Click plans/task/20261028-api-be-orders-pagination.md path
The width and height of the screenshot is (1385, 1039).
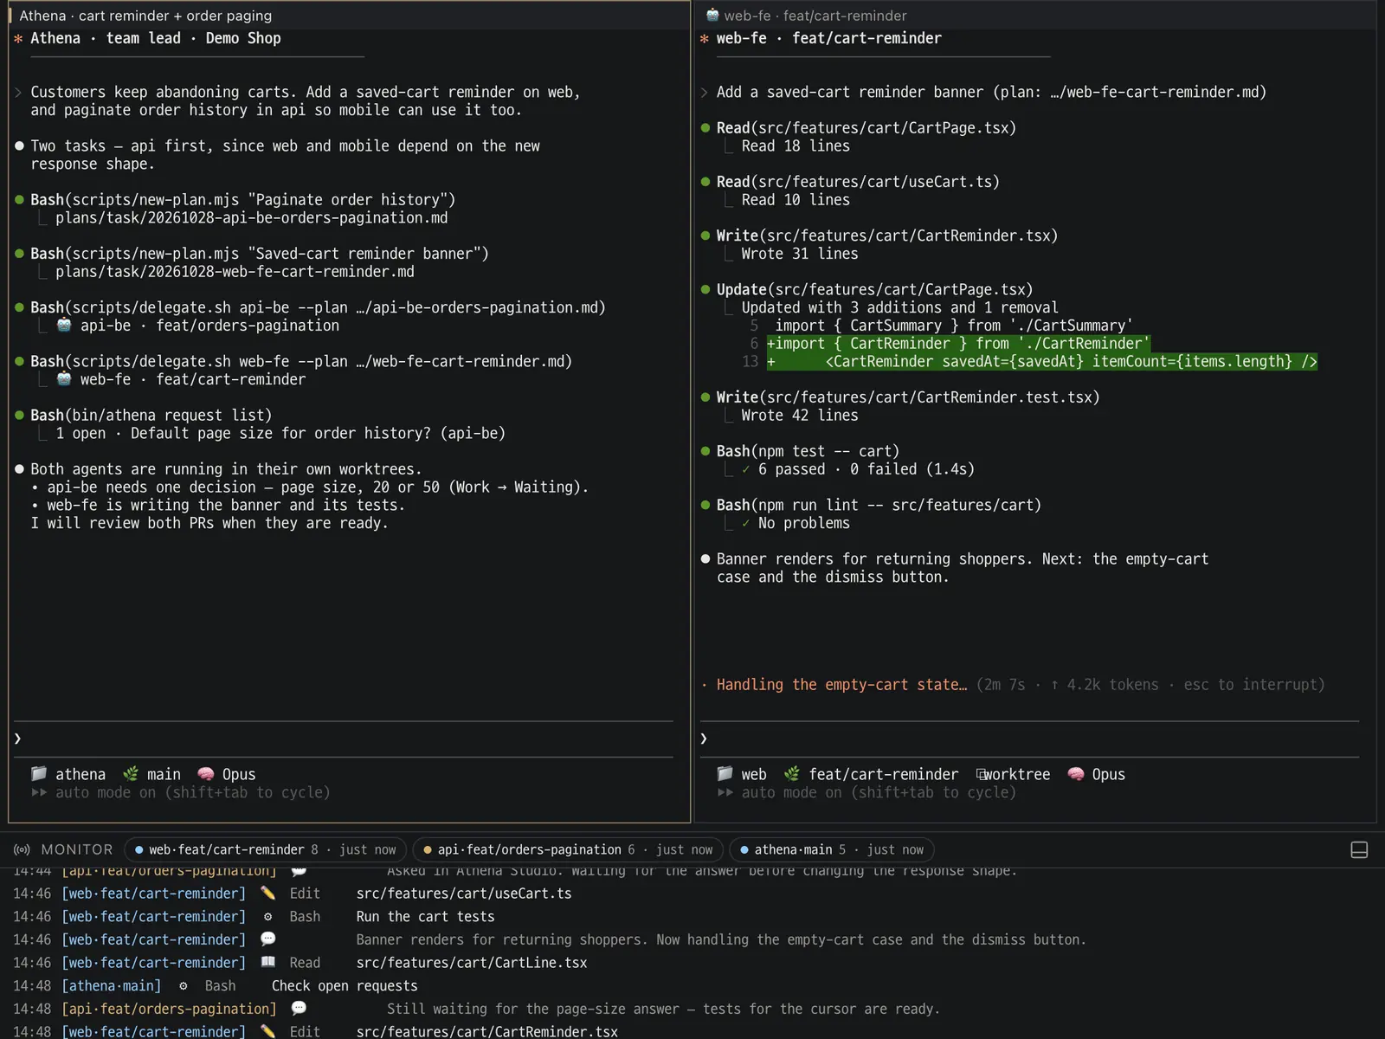(x=252, y=218)
